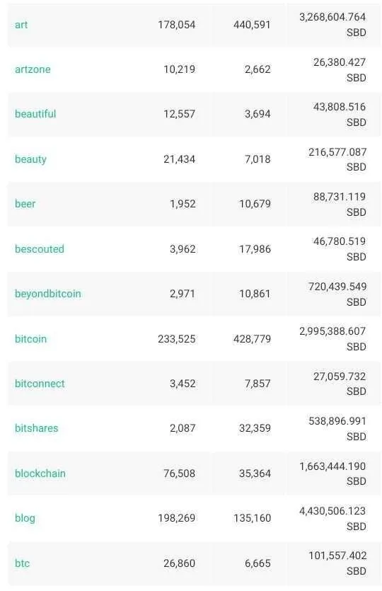Go to the bescouted tag

40,248
